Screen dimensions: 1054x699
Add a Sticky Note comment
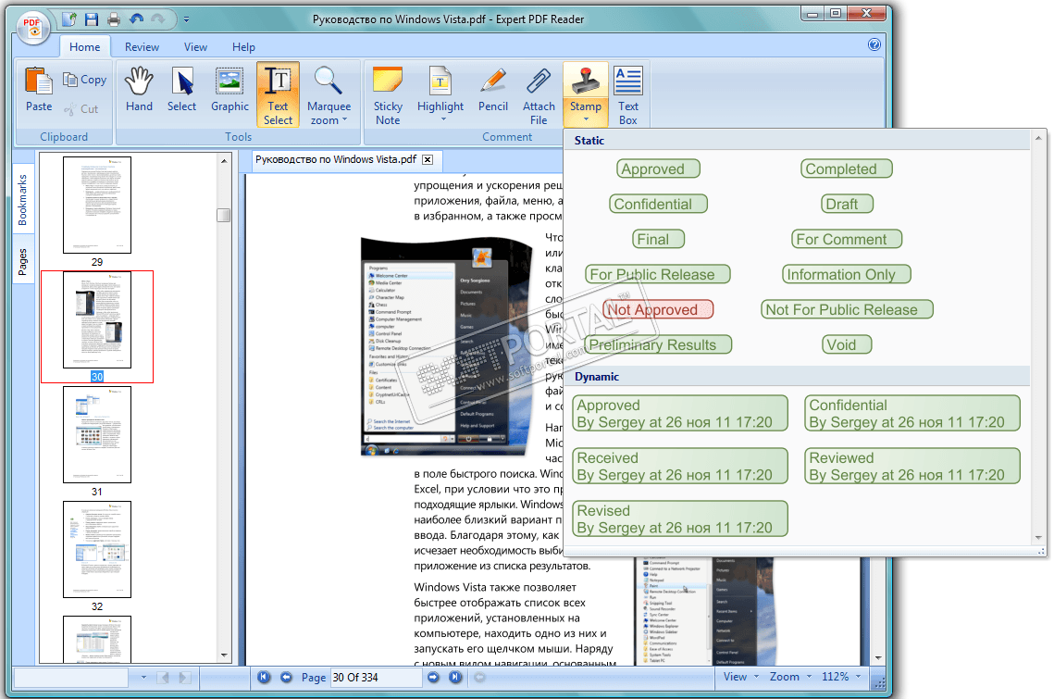coord(388,94)
